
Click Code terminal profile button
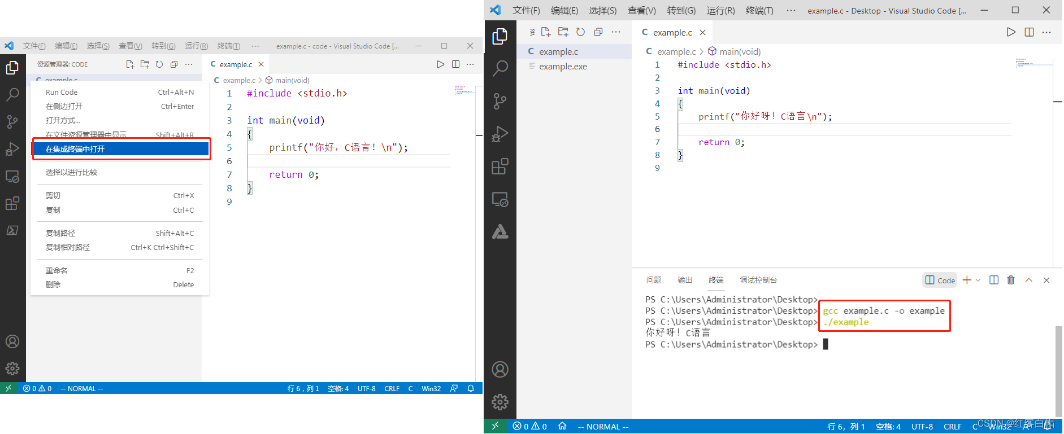[940, 280]
